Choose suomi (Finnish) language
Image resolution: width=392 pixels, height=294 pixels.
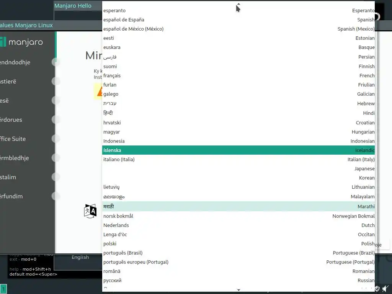(x=238, y=67)
